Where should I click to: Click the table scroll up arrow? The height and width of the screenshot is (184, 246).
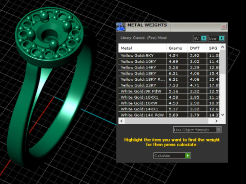pos(222,47)
